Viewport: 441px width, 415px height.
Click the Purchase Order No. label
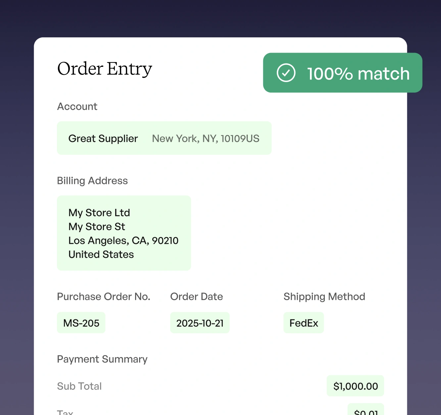pyautogui.click(x=104, y=297)
